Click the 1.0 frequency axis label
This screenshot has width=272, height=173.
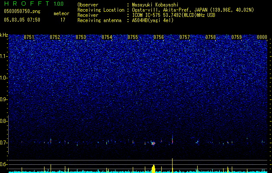point(4,78)
